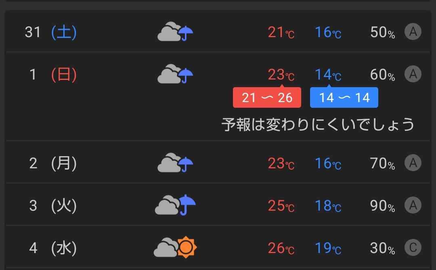Click the red 21 〜 26 temperature range label
Image resolution: width=436 pixels, height=270 pixels.
tap(267, 98)
